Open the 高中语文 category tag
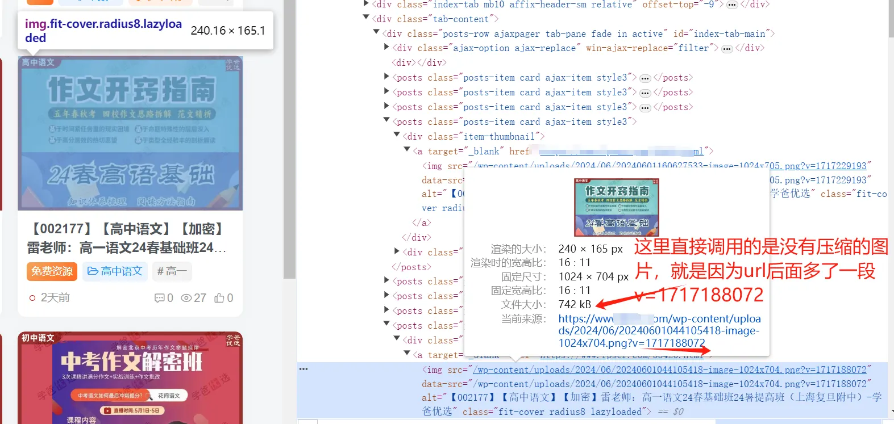Image resolution: width=894 pixels, height=424 pixels. (115, 271)
